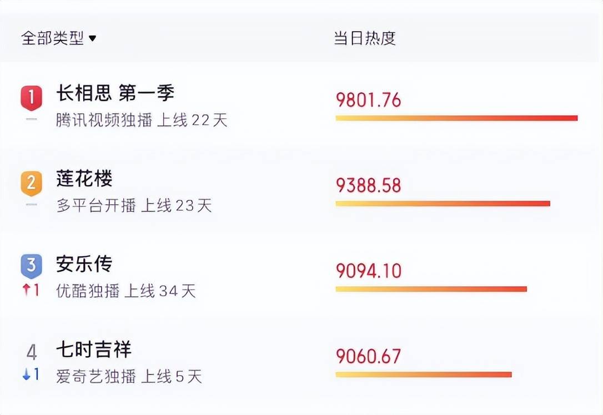This screenshot has width=603, height=415.
Task: Click the subtitle 腾讯视频独播 上线22天
Action: point(142,120)
